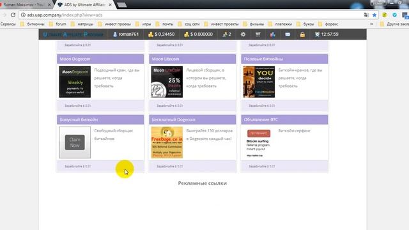Viewport: 409px width, 230px height.
Task: Open the Сервисы bookmarks shortcut
Action: [8, 24]
